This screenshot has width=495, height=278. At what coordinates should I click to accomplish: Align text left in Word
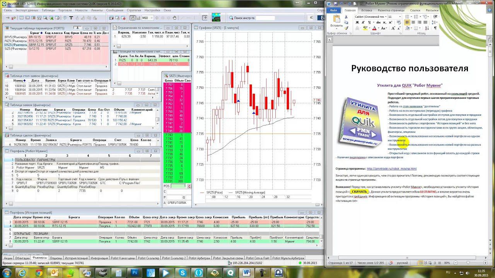point(407,22)
